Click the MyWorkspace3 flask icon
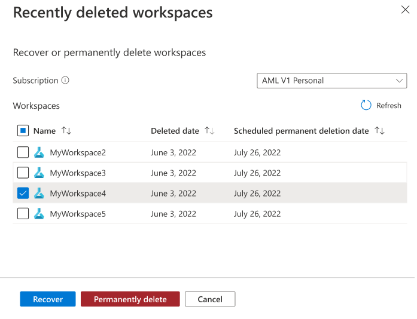417x319 pixels. point(39,173)
